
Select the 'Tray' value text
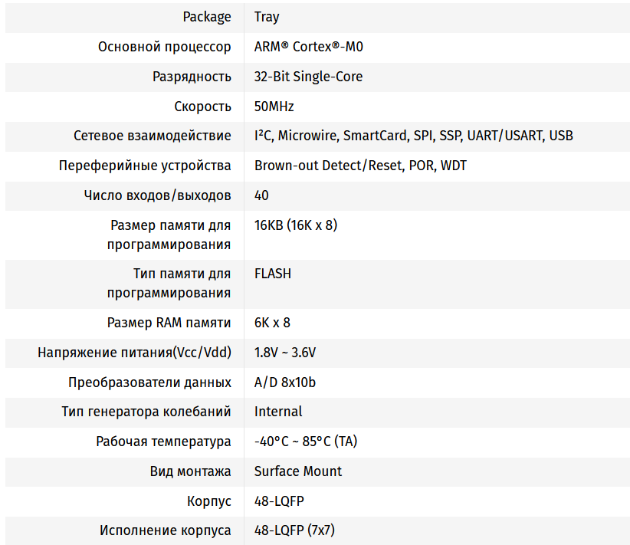tap(267, 17)
